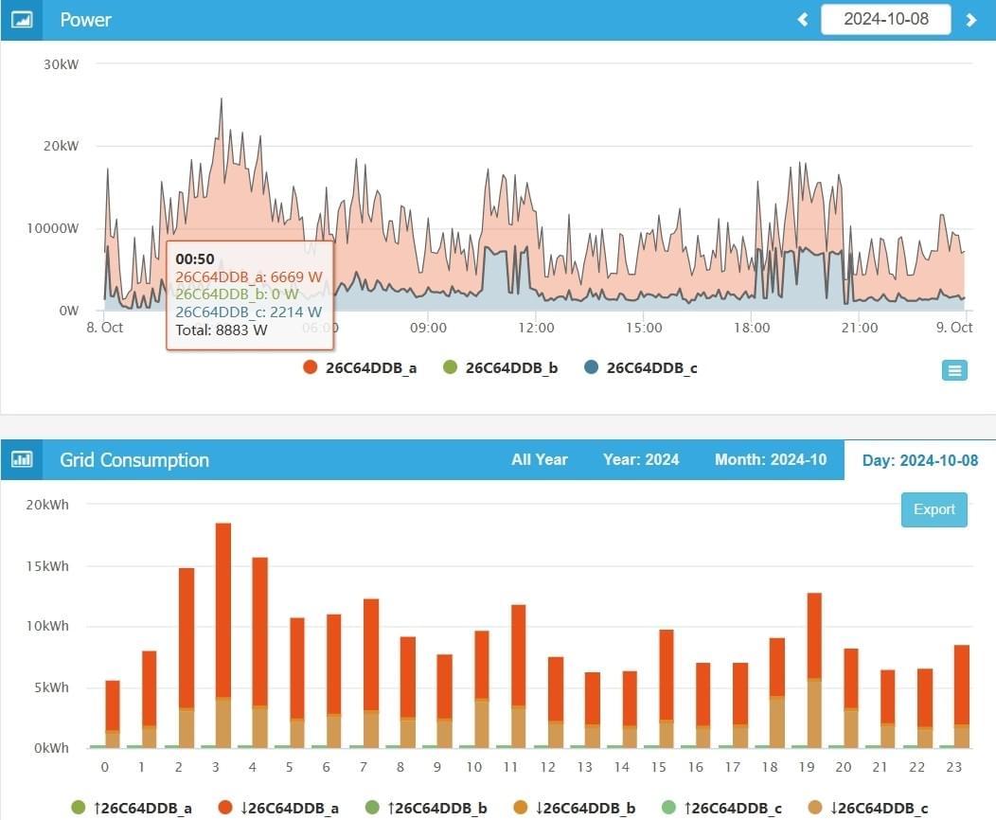Click the hour 23 consumption bar
The image size is (996, 820).
point(962,696)
